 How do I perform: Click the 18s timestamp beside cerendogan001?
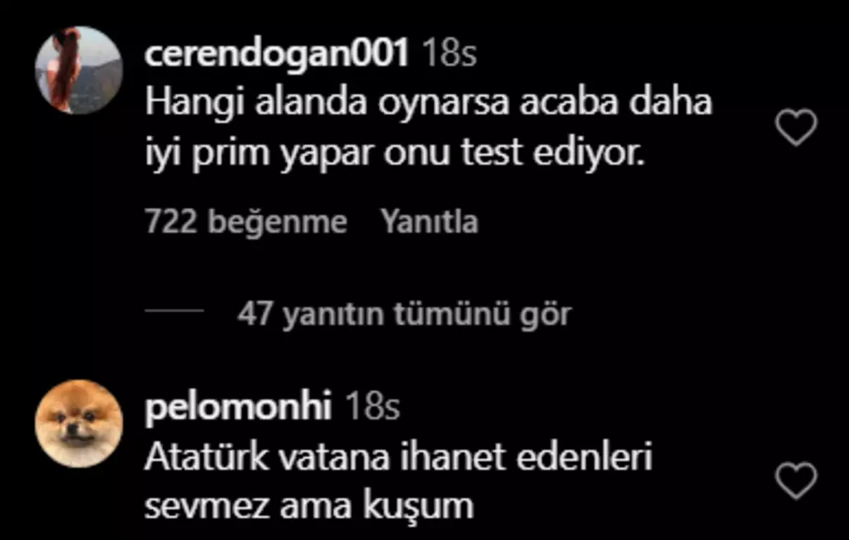449,54
